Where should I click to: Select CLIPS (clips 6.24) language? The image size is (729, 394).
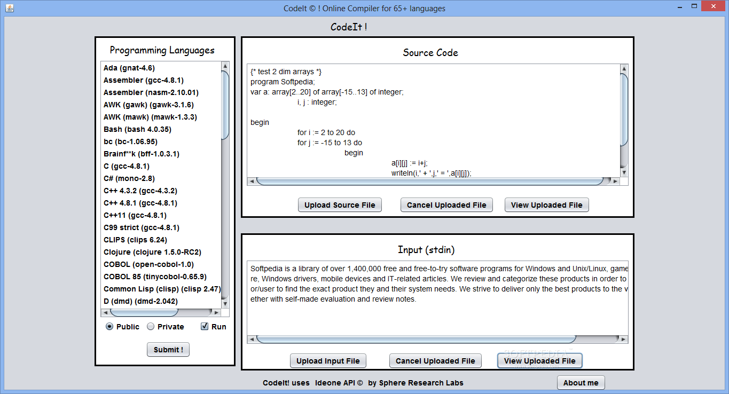tap(161, 240)
